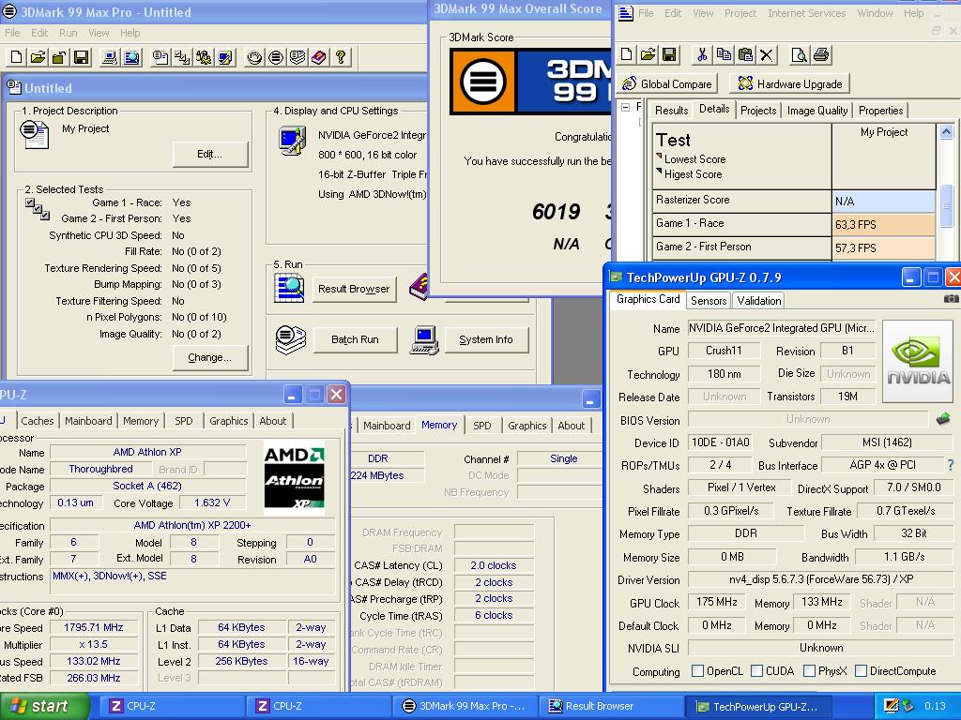961x720 pixels.
Task: Toggle the DirectCompute checkbox in GPU-Z
Action: coord(862,671)
